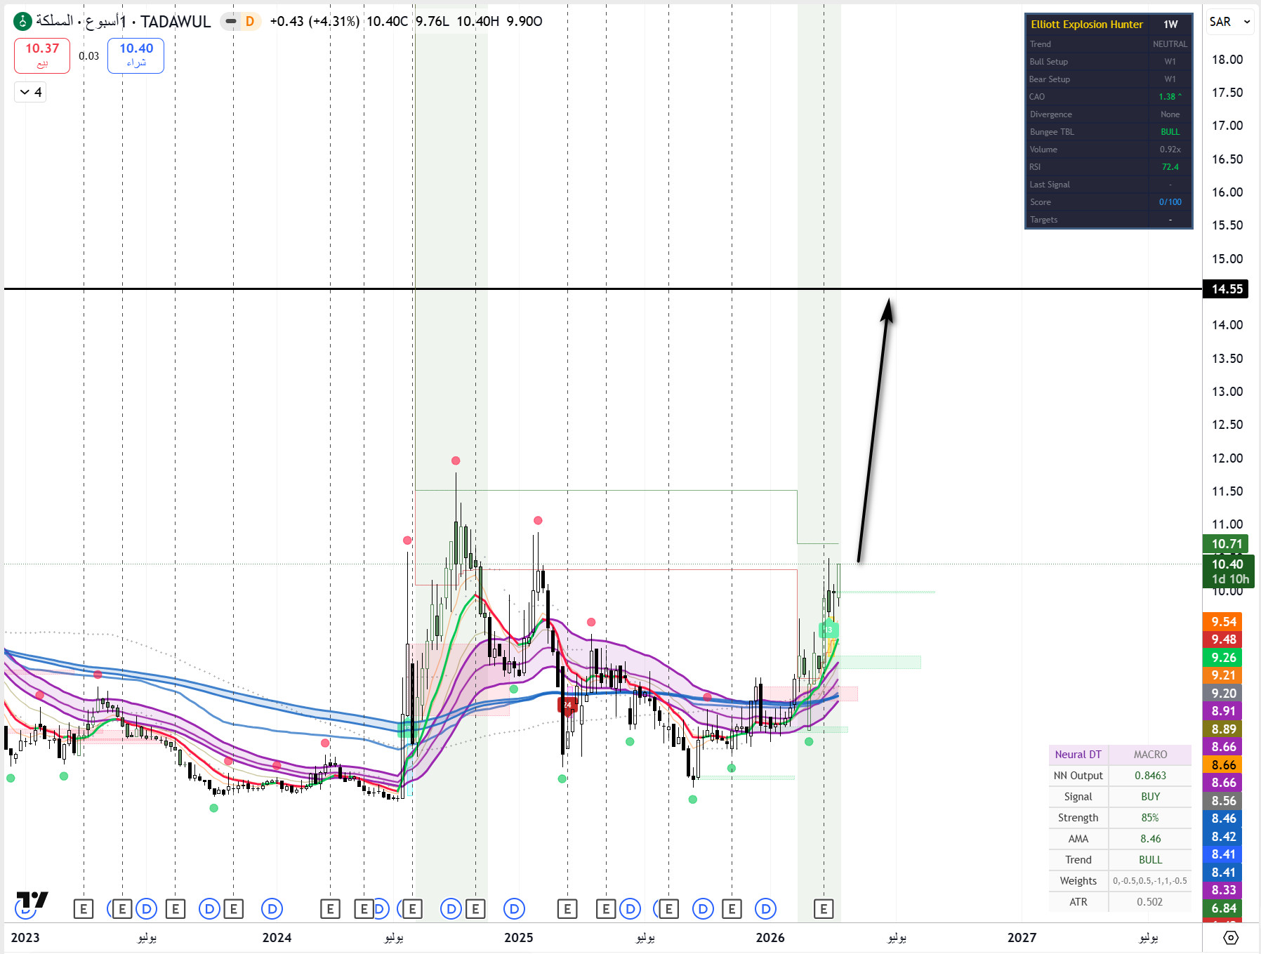
Task: Click the orange 9.54 price label
Action: click(1222, 622)
